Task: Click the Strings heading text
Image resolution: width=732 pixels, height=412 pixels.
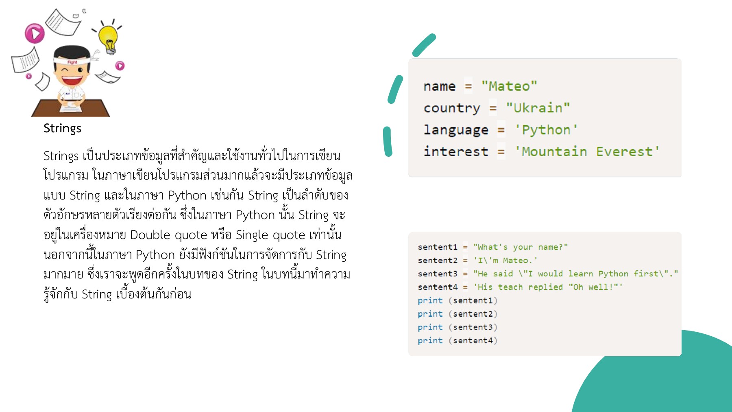Action: click(x=63, y=128)
